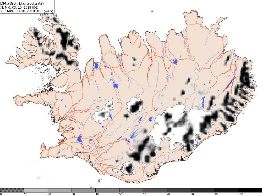Click the legend value '90'

[216, 194]
